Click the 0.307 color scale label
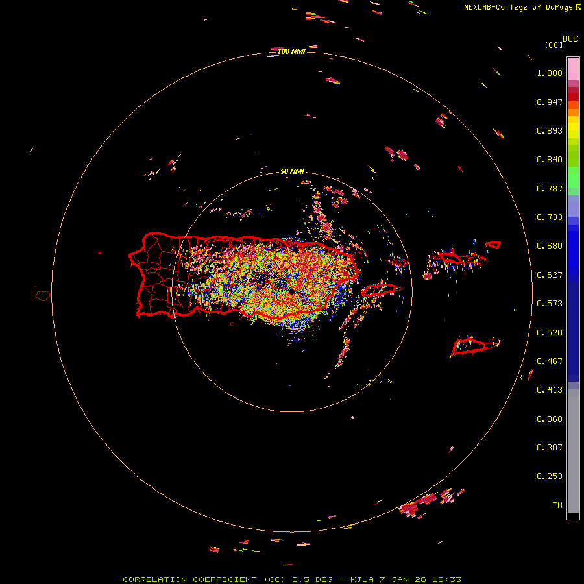584x584 pixels. pyautogui.click(x=550, y=448)
